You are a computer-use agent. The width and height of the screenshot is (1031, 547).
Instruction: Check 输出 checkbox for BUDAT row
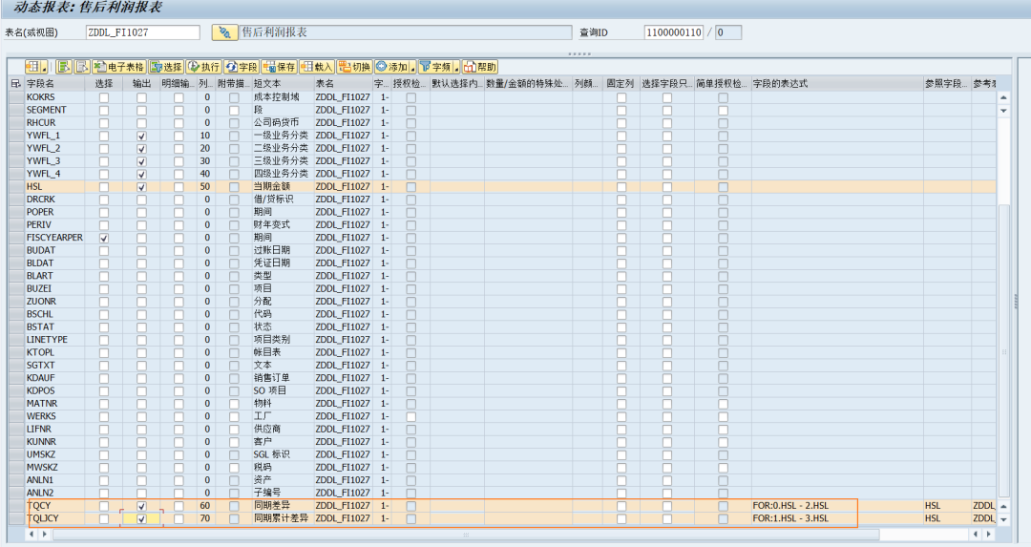click(x=141, y=250)
